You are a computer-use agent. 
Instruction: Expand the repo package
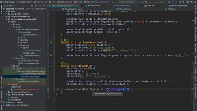(18, 43)
